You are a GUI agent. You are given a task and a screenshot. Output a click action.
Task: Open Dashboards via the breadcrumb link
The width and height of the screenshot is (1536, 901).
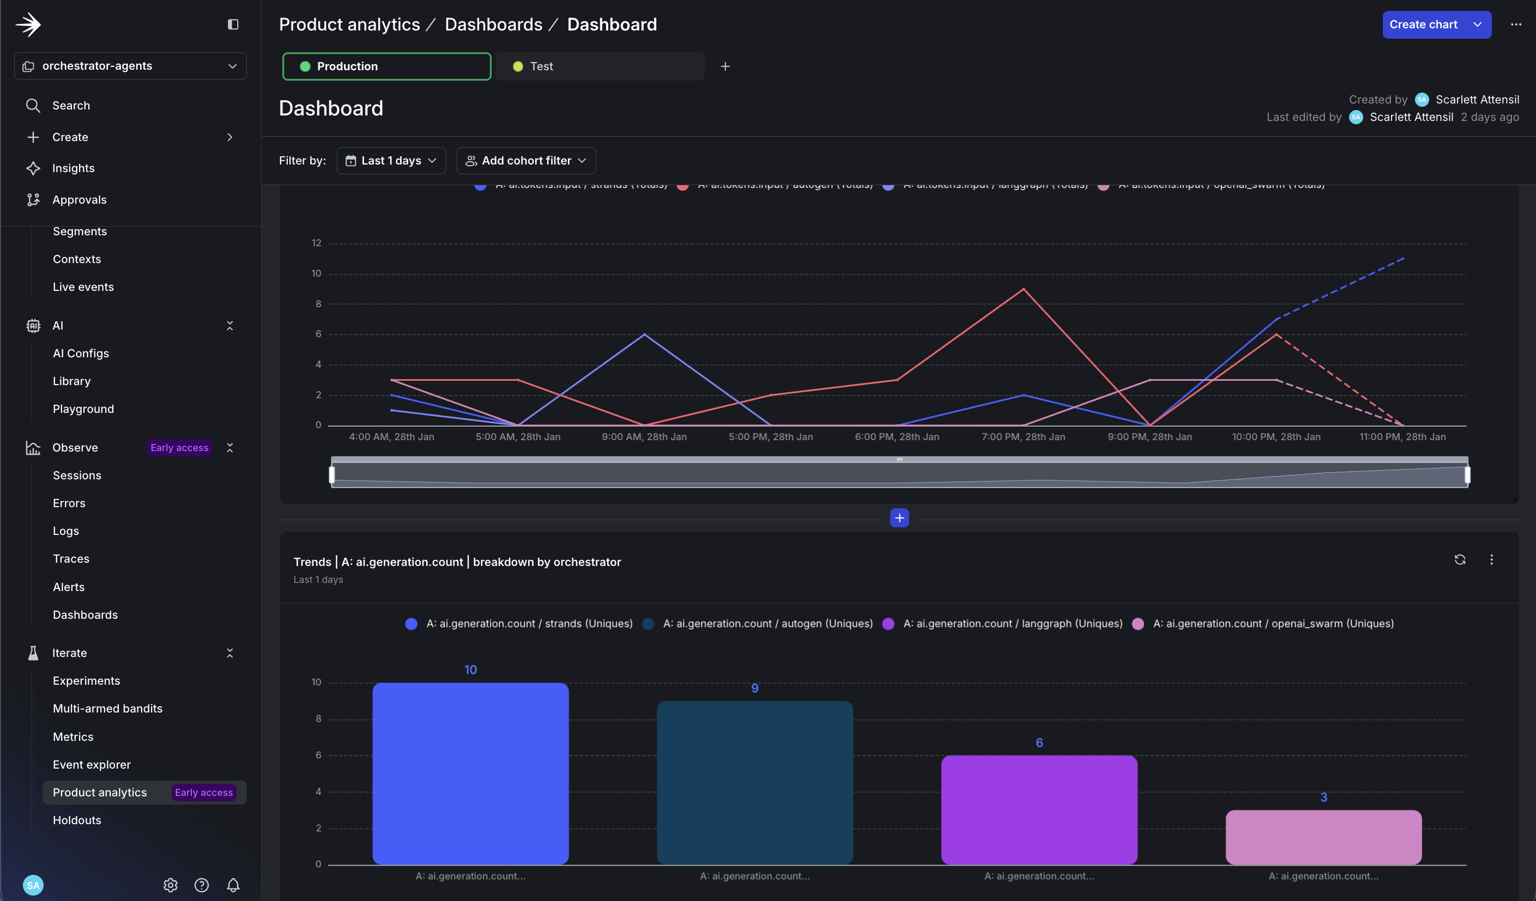point(494,24)
